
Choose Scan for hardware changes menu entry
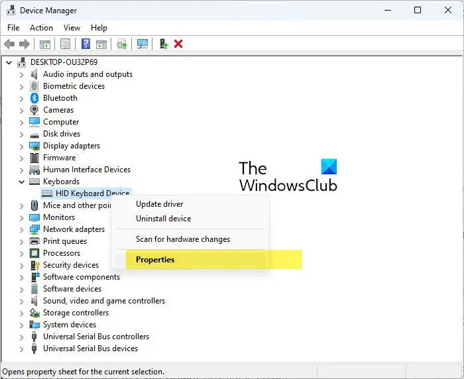point(190,239)
